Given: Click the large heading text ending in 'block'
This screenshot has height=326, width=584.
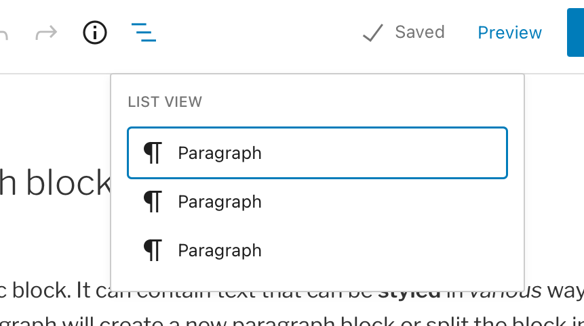Looking at the screenshot, I should point(55,183).
